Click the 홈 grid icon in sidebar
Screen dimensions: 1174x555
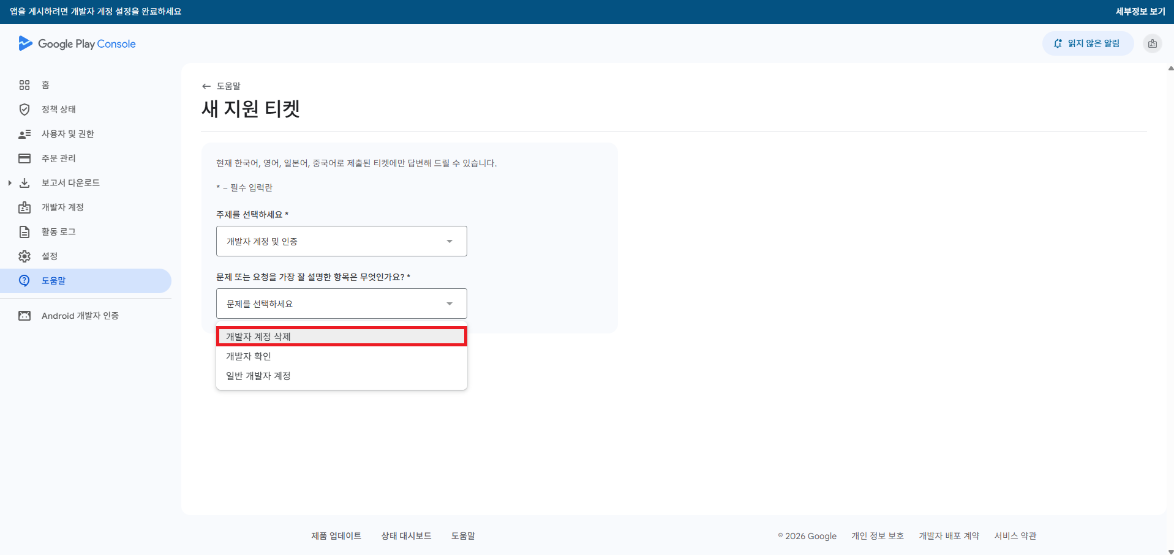24,85
